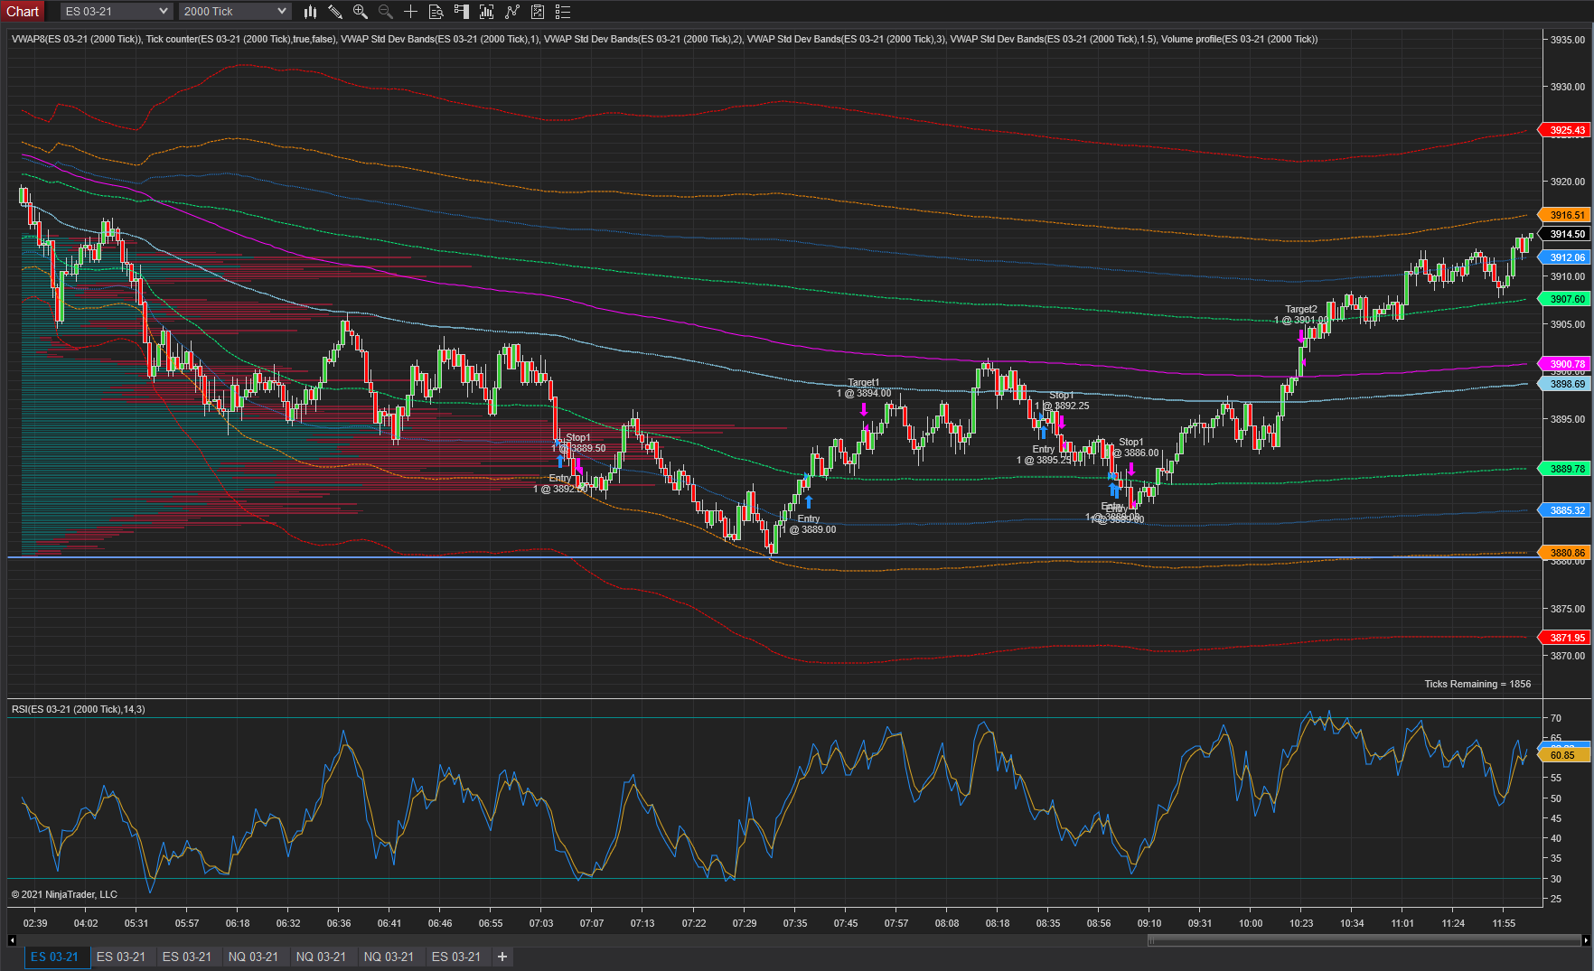Click the 10:23 time axis label
This screenshot has width=1594, height=971.
(x=1301, y=923)
